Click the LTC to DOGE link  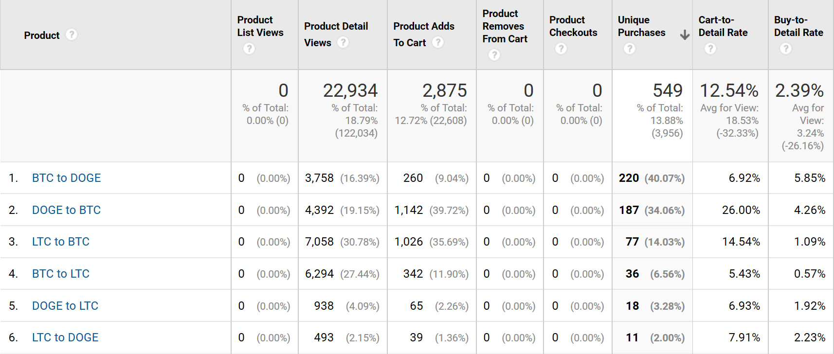[65, 337]
